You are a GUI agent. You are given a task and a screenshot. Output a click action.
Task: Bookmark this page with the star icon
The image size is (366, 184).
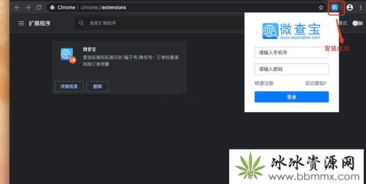pyautogui.click(x=321, y=7)
